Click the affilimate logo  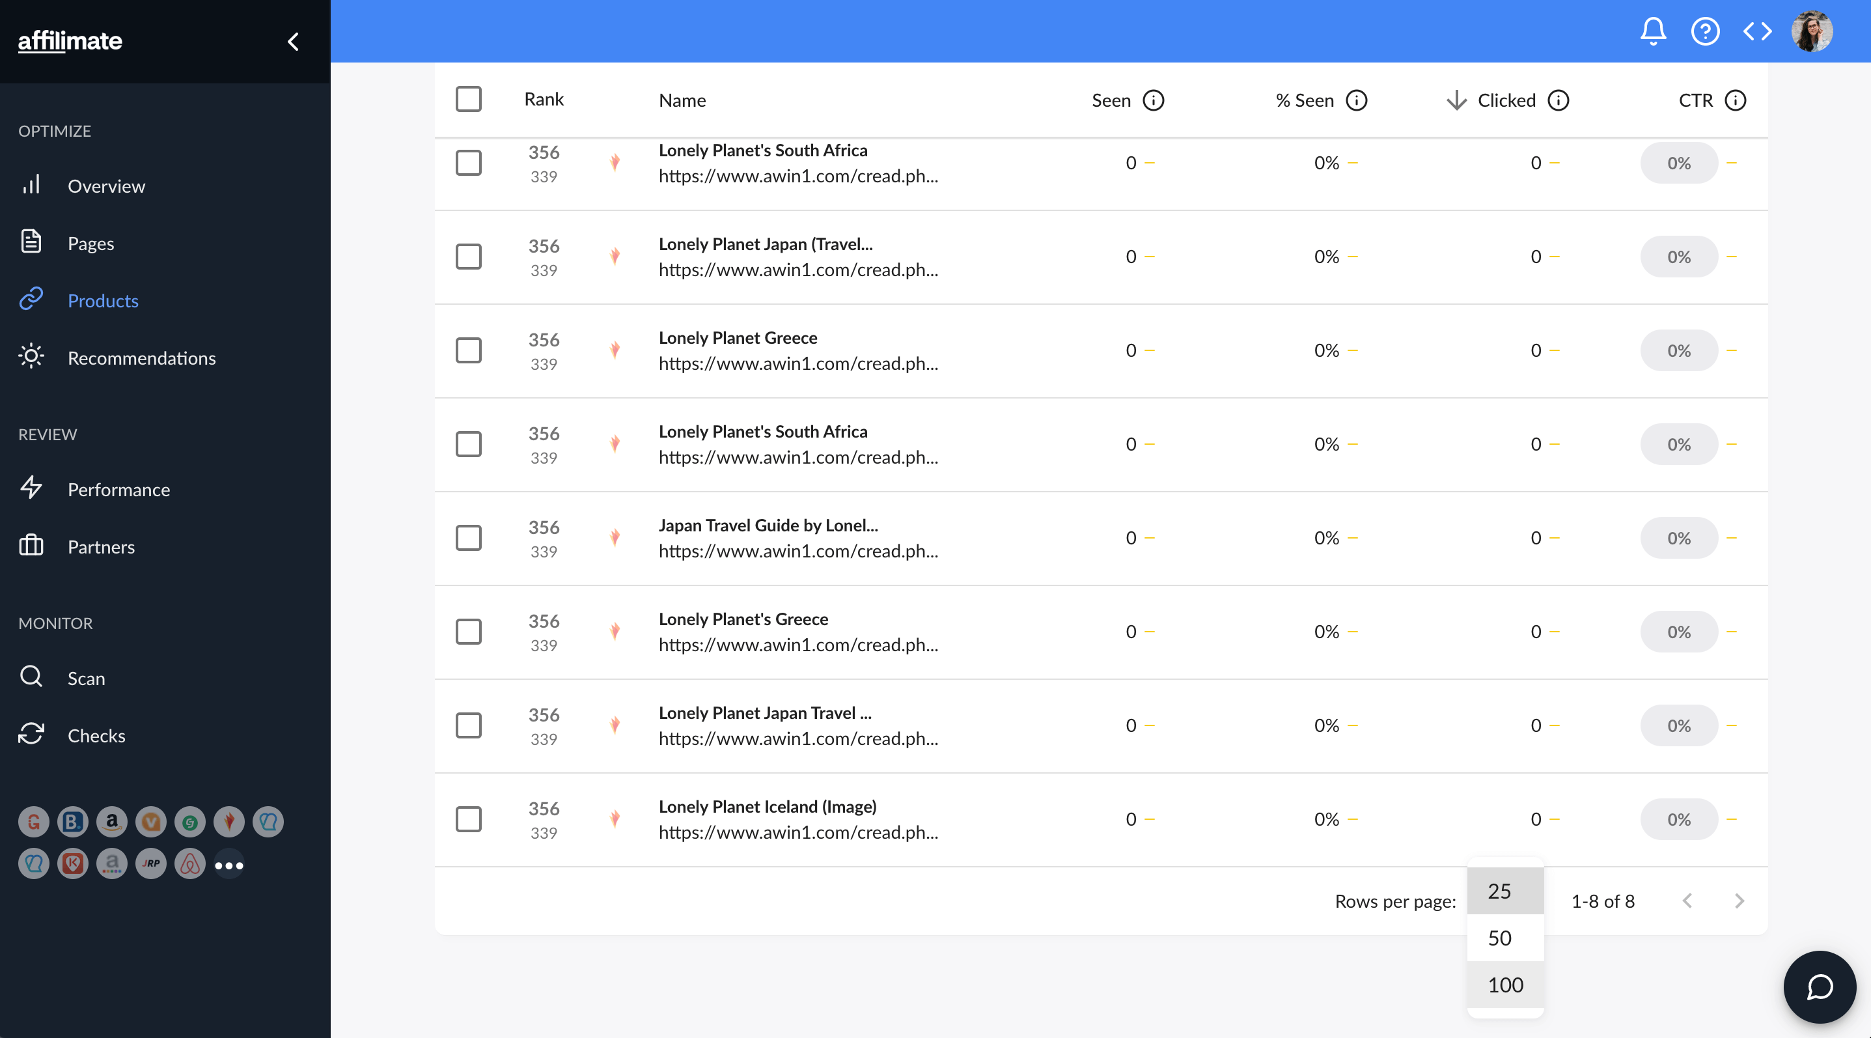[x=70, y=40]
